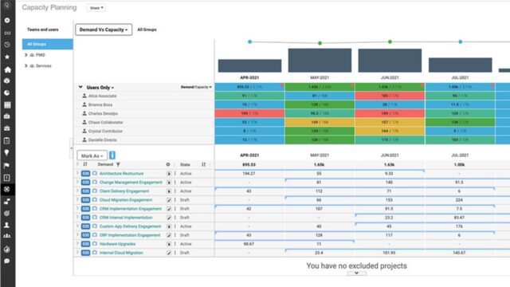Expand the Architecture Restructure row chevron
This screenshot has width=510, height=287.
pos(77,174)
